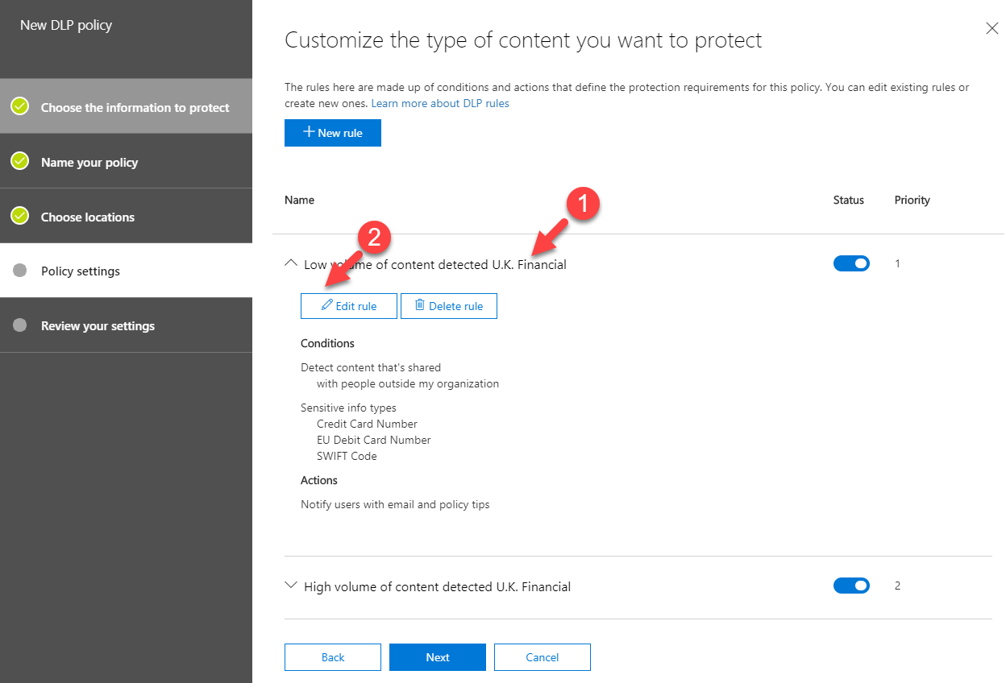
Task: Open Learn more about DLP rules link
Action: pos(440,103)
